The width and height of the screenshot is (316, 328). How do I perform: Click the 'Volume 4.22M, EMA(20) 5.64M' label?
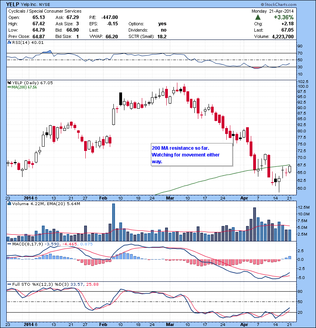[46, 204]
